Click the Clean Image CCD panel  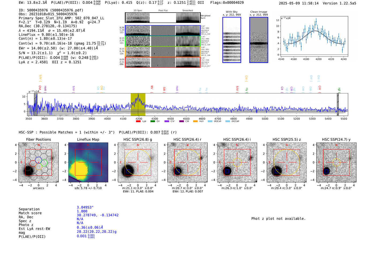coord(259,40)
